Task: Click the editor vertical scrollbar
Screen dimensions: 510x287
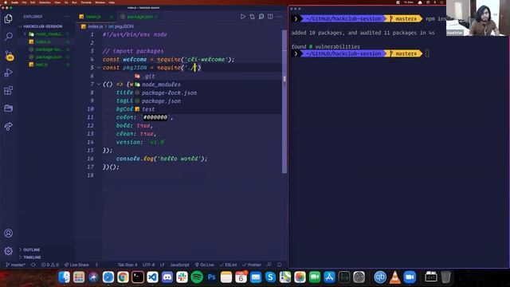Action: (x=284, y=101)
